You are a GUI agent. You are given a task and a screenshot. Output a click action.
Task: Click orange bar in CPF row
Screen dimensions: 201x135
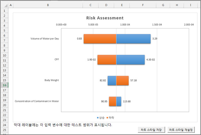[x=107, y=60]
